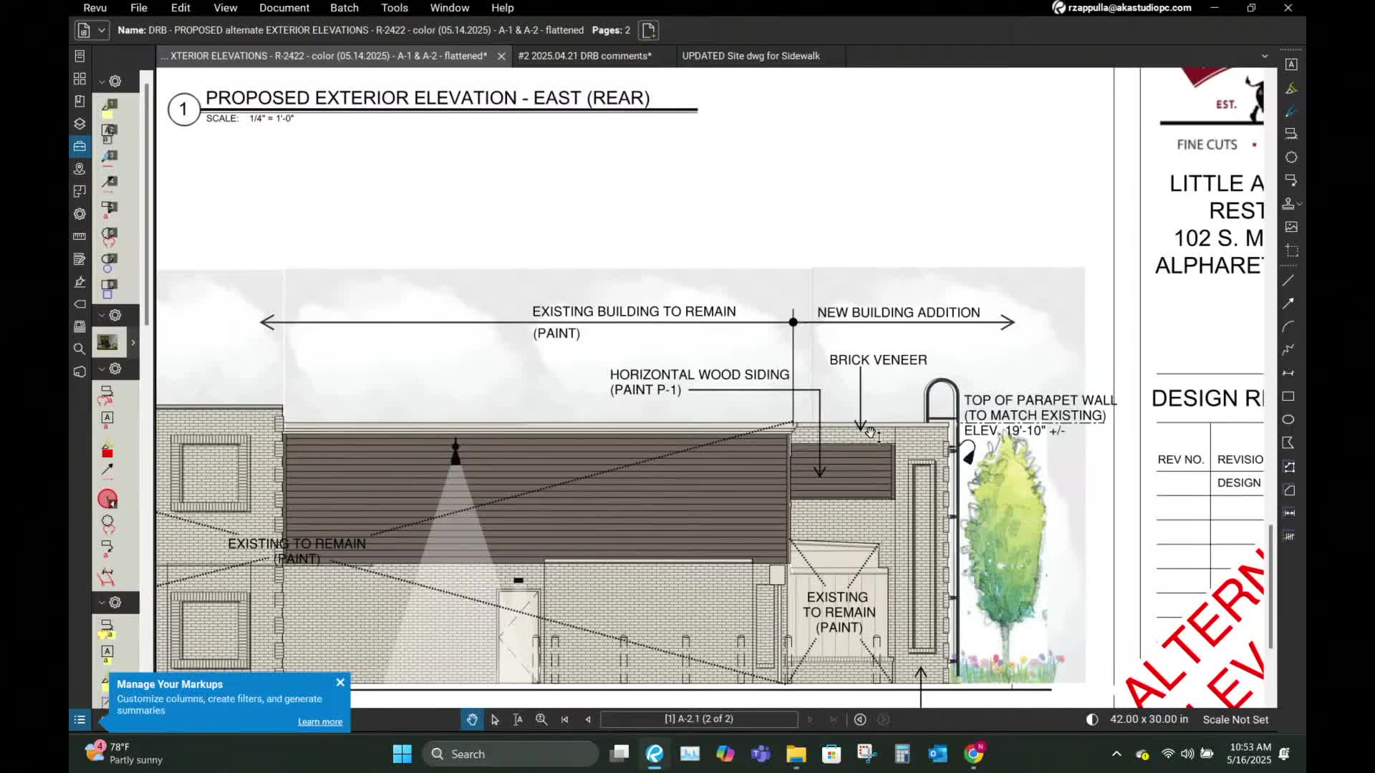Go to first page button

565,720
